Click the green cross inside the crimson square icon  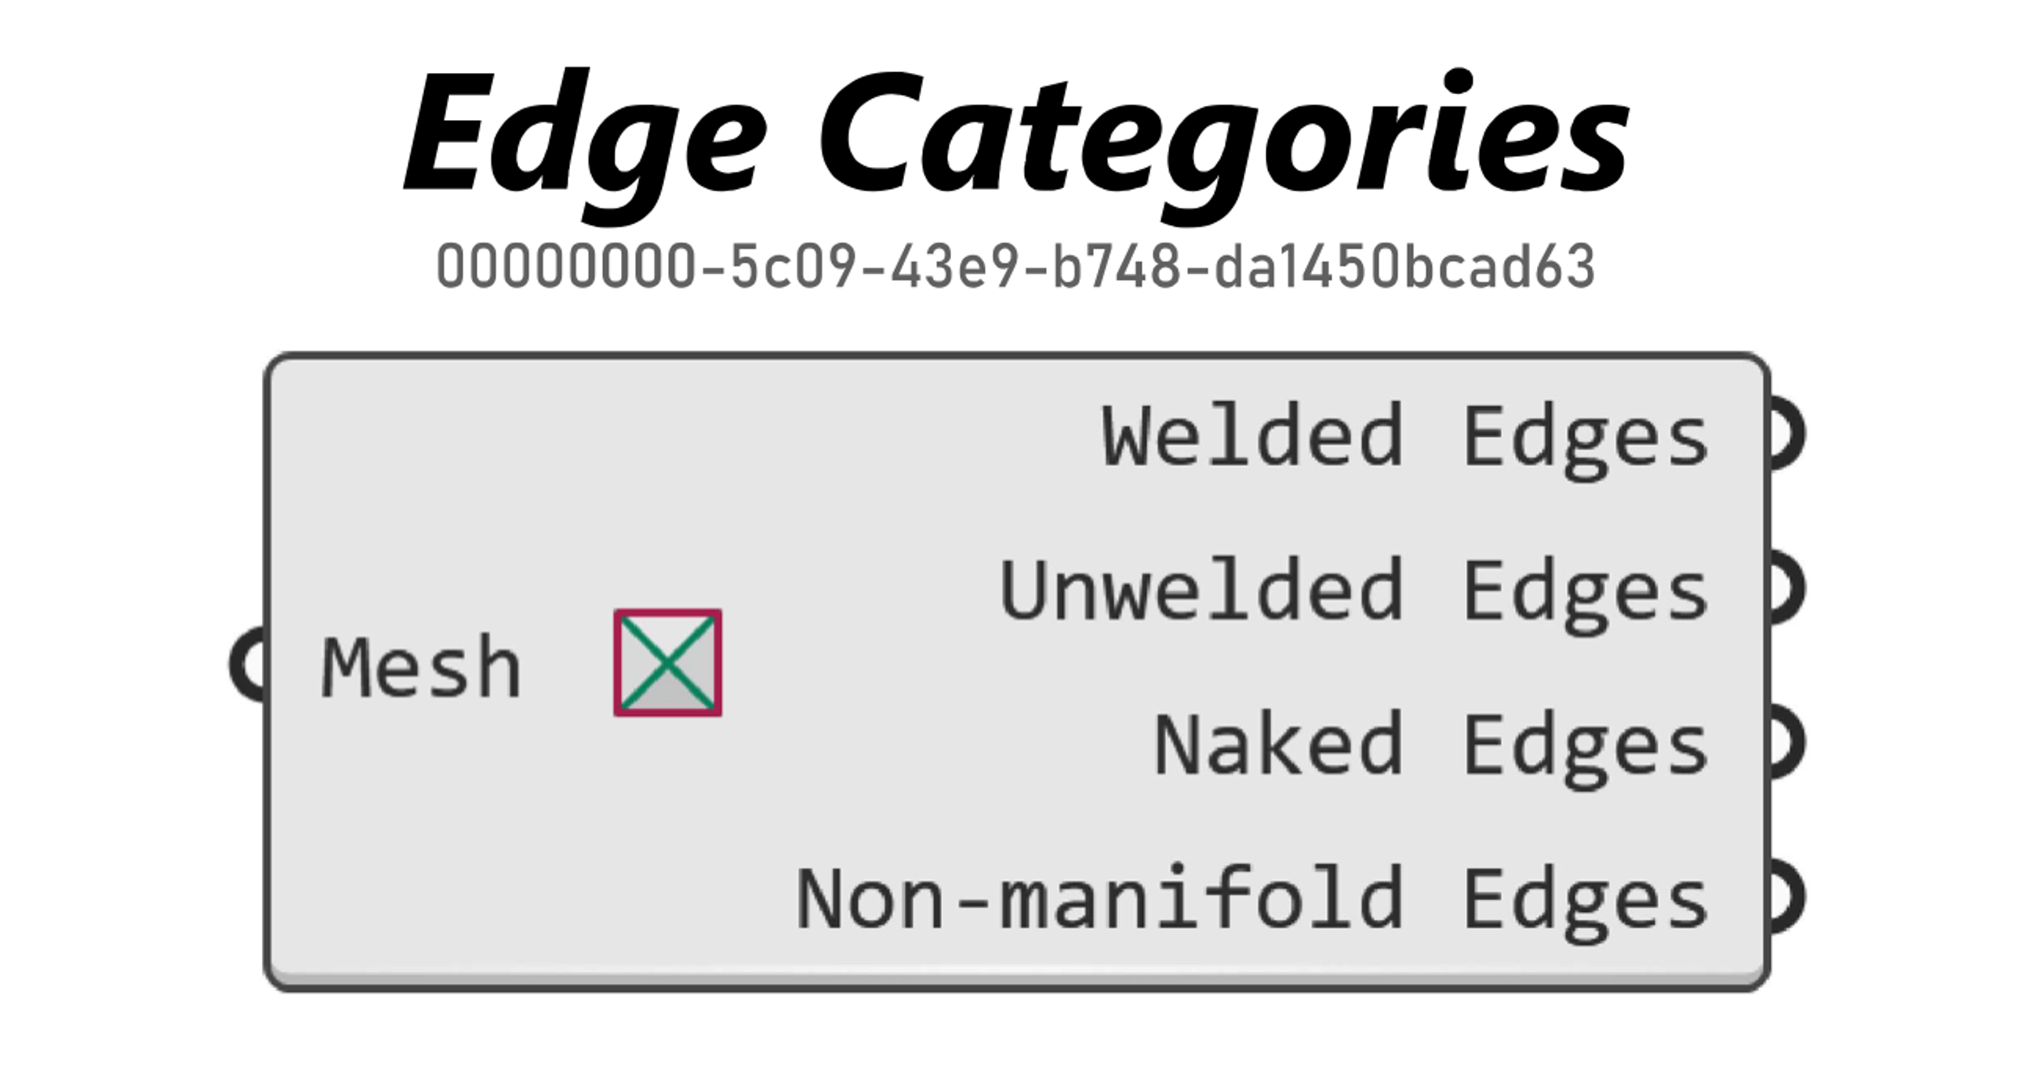(x=667, y=663)
